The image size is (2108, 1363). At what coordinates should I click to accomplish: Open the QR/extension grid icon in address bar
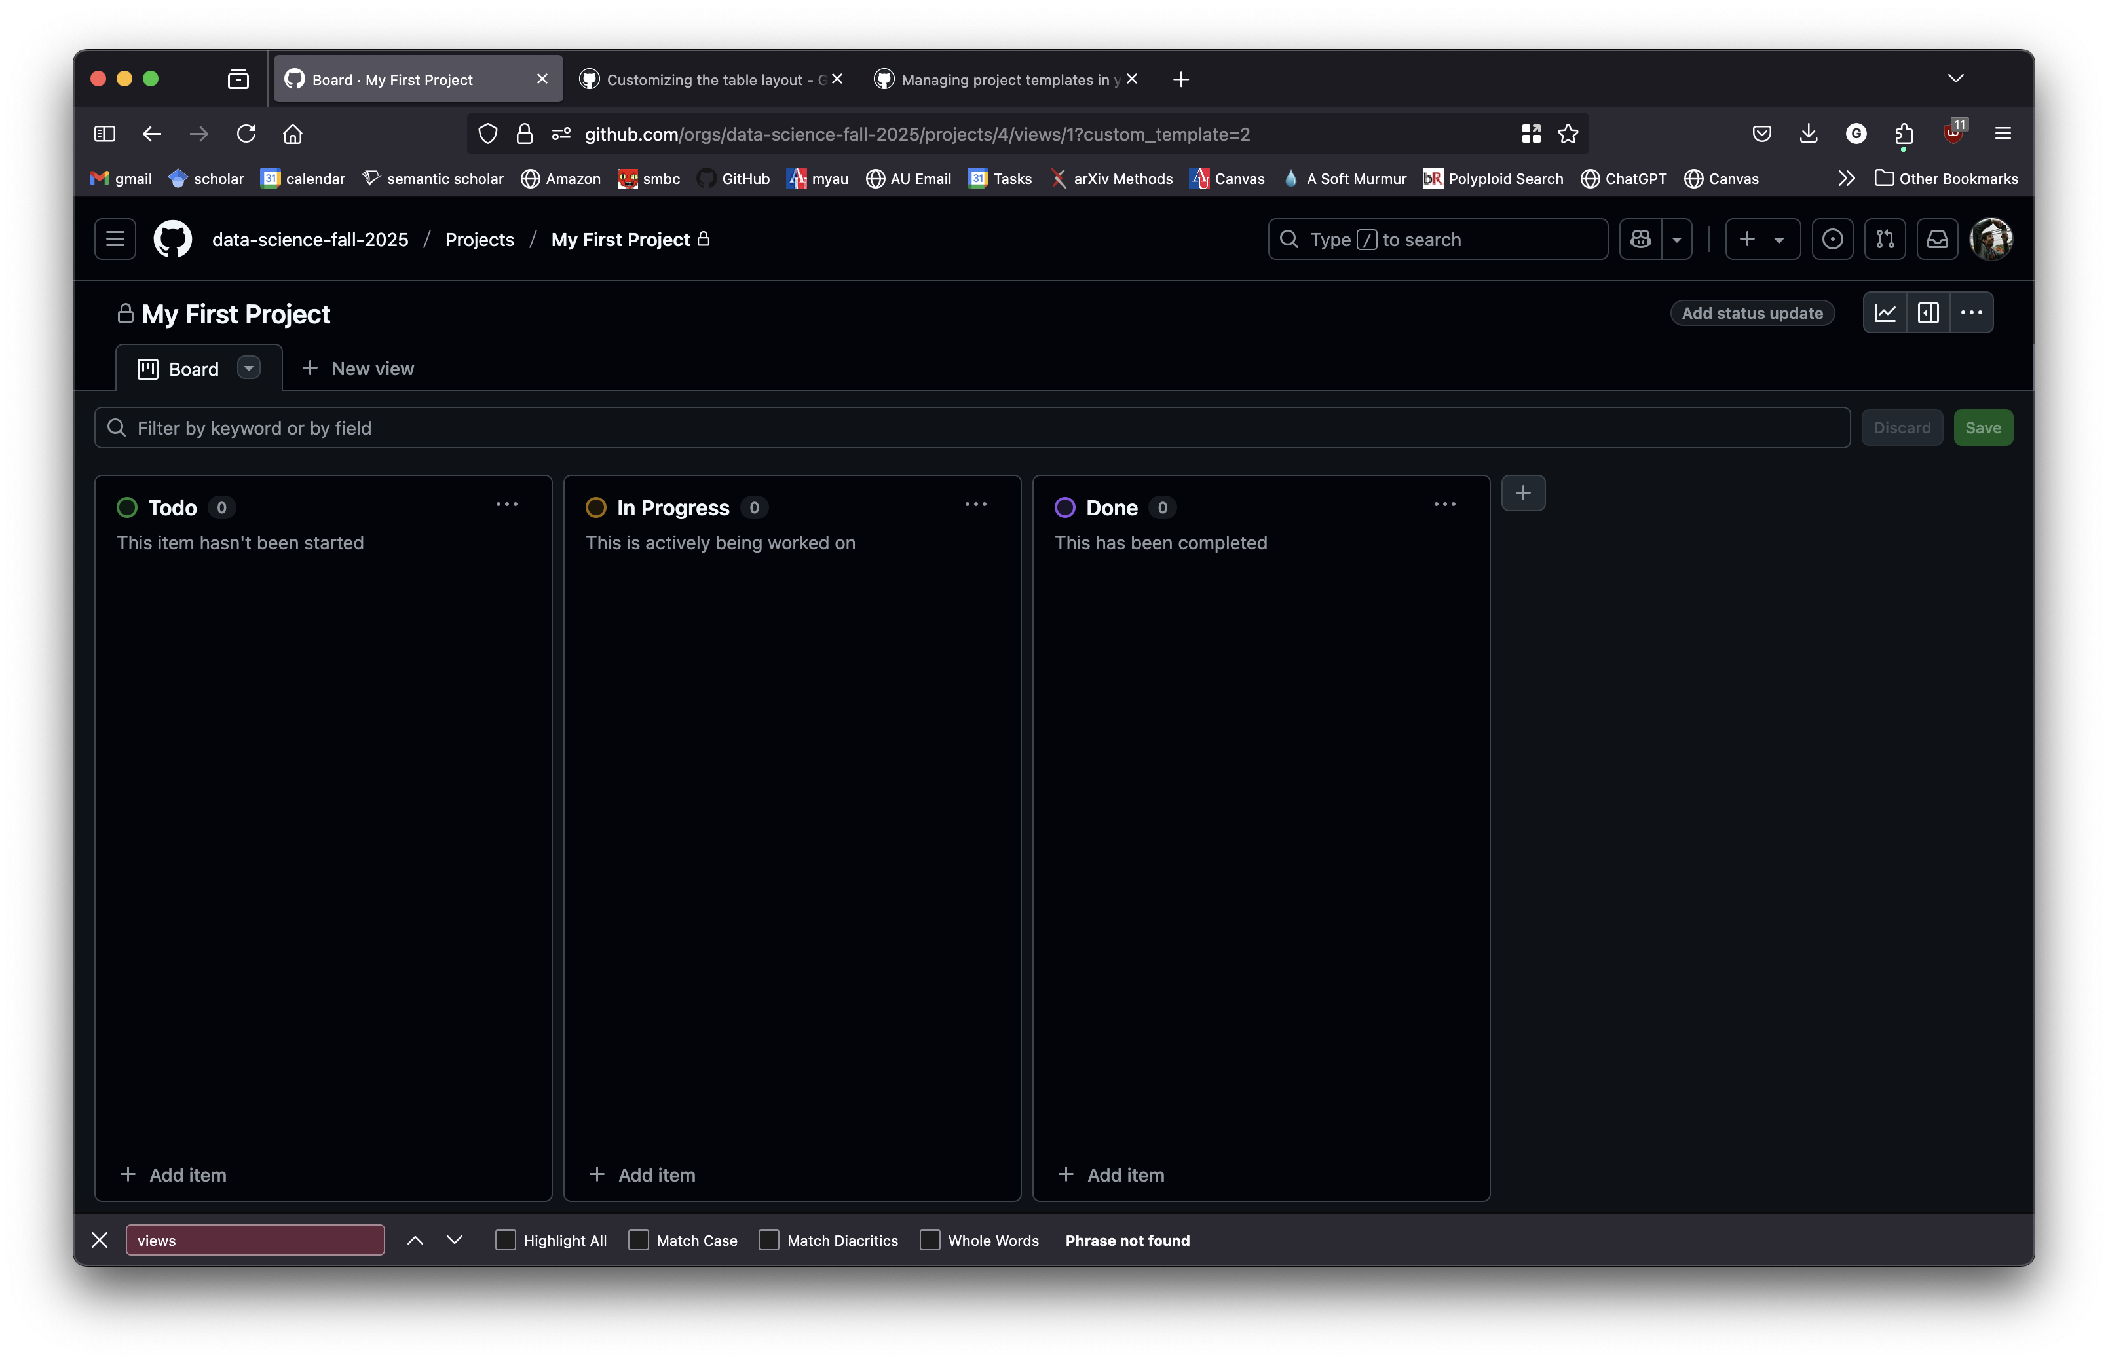click(1531, 134)
